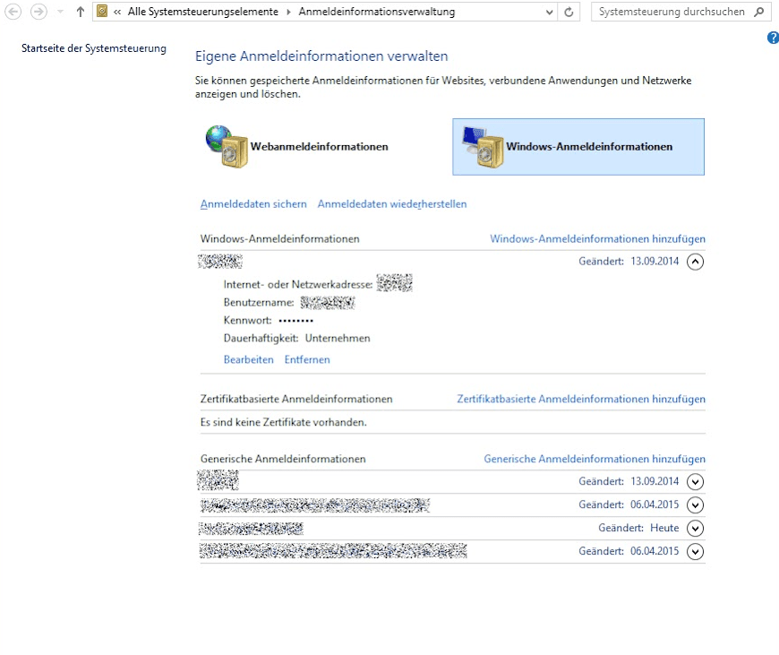
Task: Click the Kennwort masked dots value
Action: click(296, 321)
